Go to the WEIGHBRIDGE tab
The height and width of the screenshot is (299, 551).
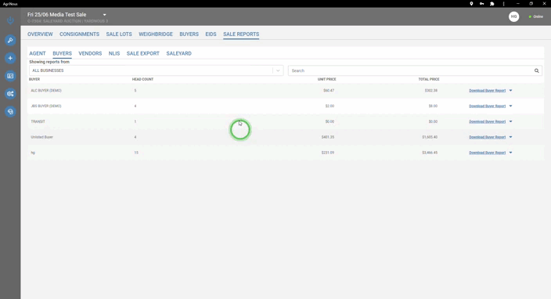(156, 34)
